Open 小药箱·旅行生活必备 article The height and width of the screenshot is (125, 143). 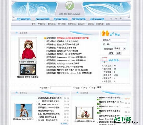click(x=47, y=117)
